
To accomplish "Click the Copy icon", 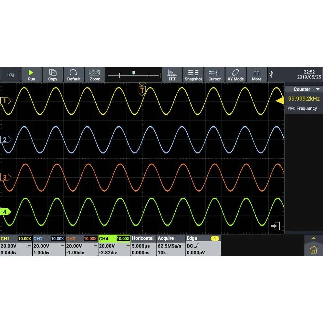I will [x=52, y=75].
